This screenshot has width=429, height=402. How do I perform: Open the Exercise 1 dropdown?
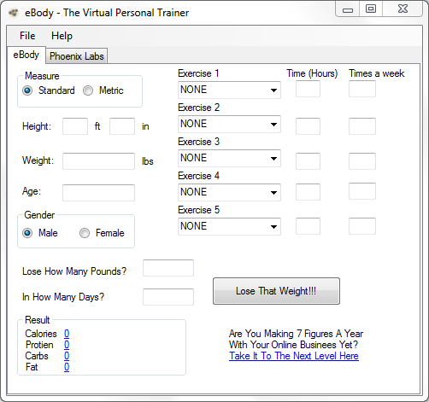[229, 90]
